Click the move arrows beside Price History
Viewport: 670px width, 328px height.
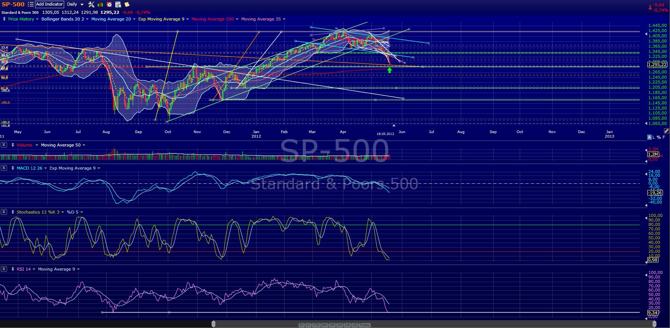pos(4,19)
